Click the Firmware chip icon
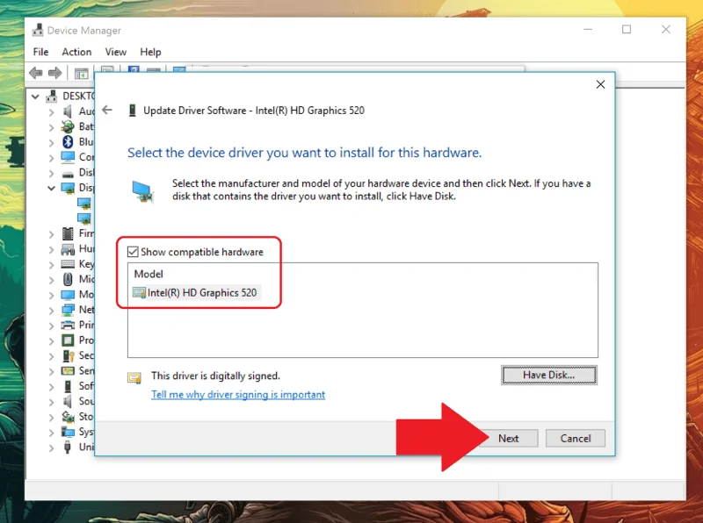 point(68,233)
